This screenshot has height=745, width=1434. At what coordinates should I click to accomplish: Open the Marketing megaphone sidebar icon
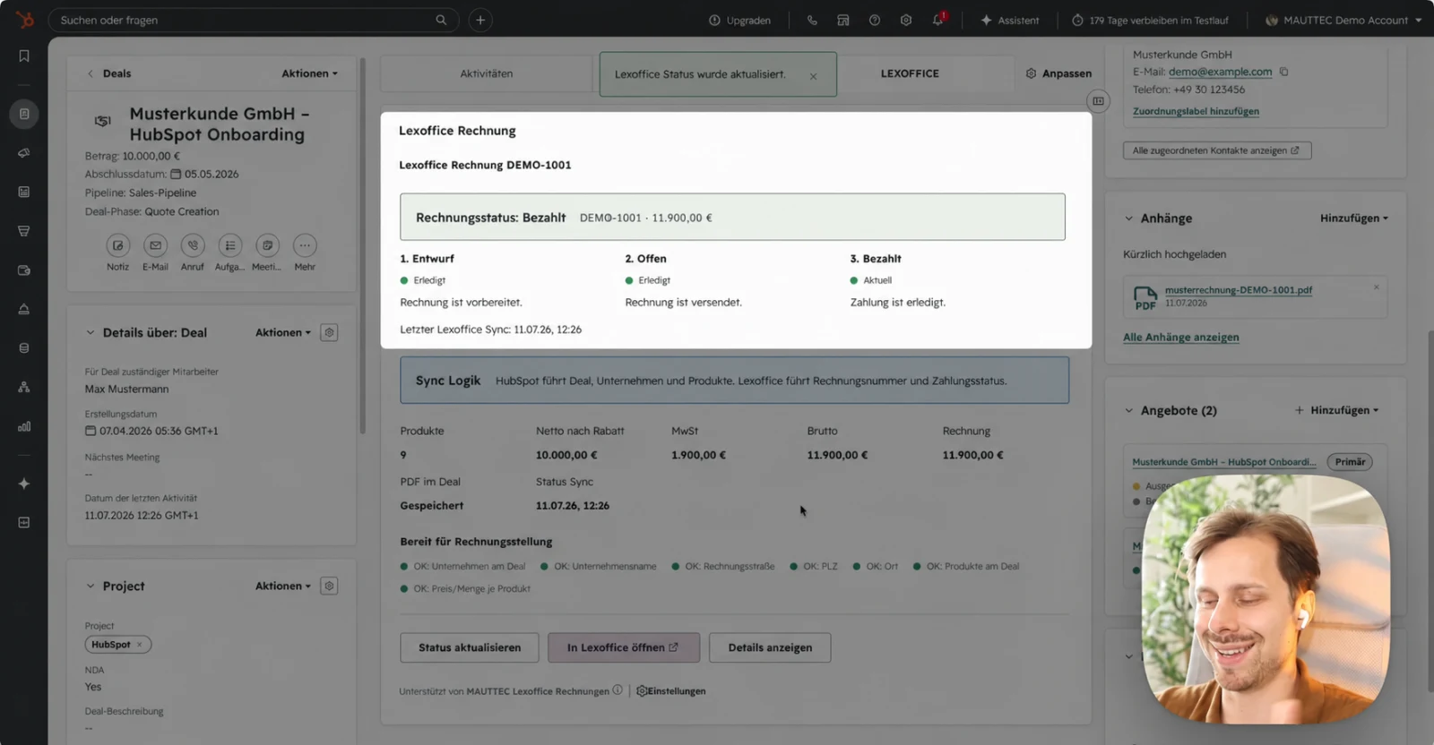pyautogui.click(x=24, y=153)
